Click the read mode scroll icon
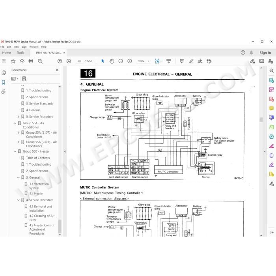276x276 pixels. coord(169,61)
